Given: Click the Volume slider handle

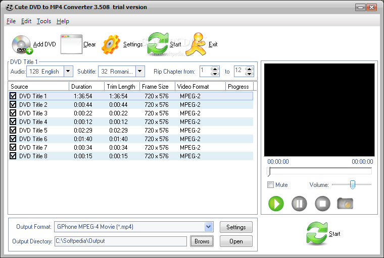Looking at the screenshot, I should click(352, 185).
